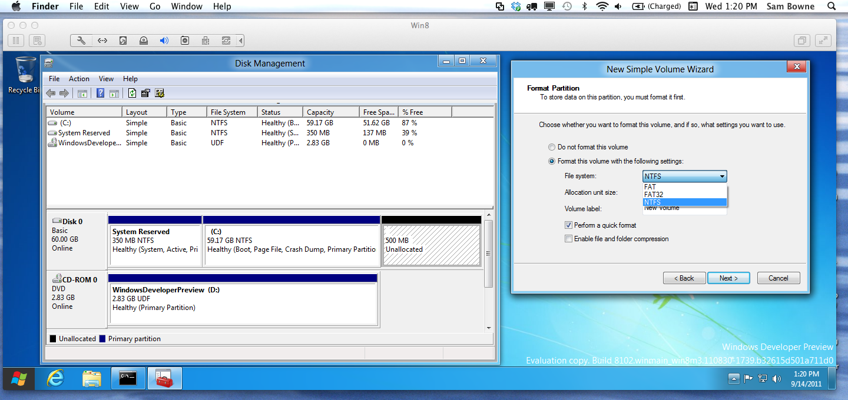
Task: Toggle 'Perform a quick format' checkbox
Action: [568, 225]
